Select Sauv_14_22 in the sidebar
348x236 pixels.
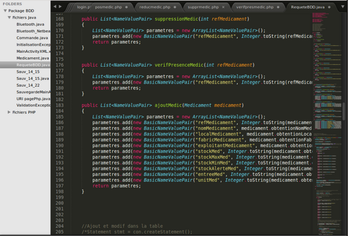click(x=28, y=85)
